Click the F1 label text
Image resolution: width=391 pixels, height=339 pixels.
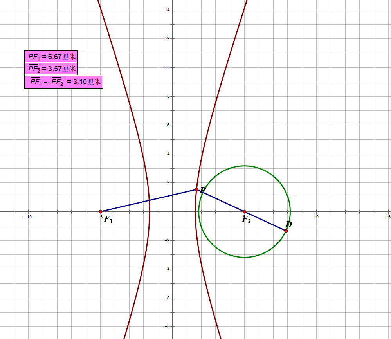(108, 220)
